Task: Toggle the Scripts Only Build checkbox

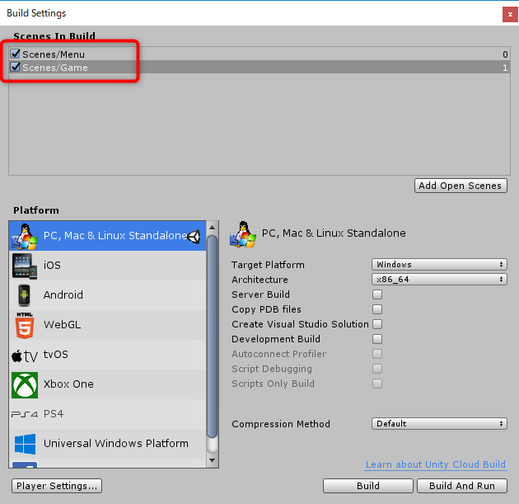Action: coord(377,384)
